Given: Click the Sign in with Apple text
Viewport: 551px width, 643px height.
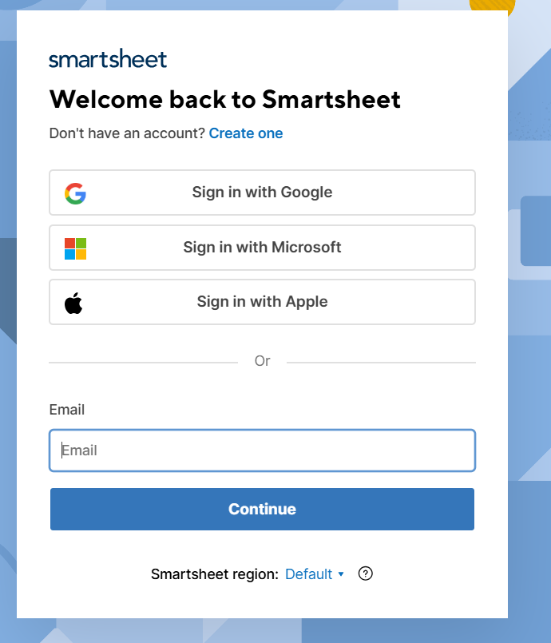Looking at the screenshot, I should [x=263, y=301].
